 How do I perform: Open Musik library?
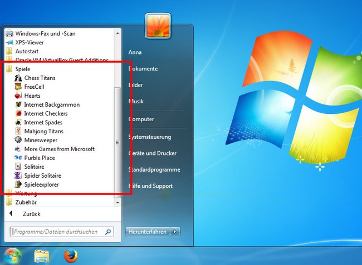(136, 101)
